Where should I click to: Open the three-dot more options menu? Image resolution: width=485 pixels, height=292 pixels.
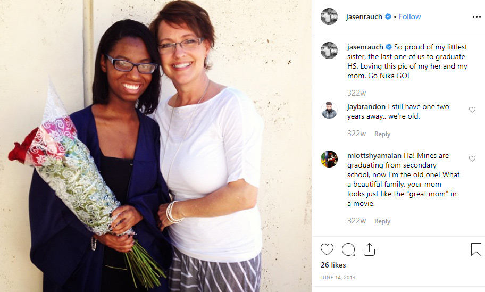(x=476, y=16)
